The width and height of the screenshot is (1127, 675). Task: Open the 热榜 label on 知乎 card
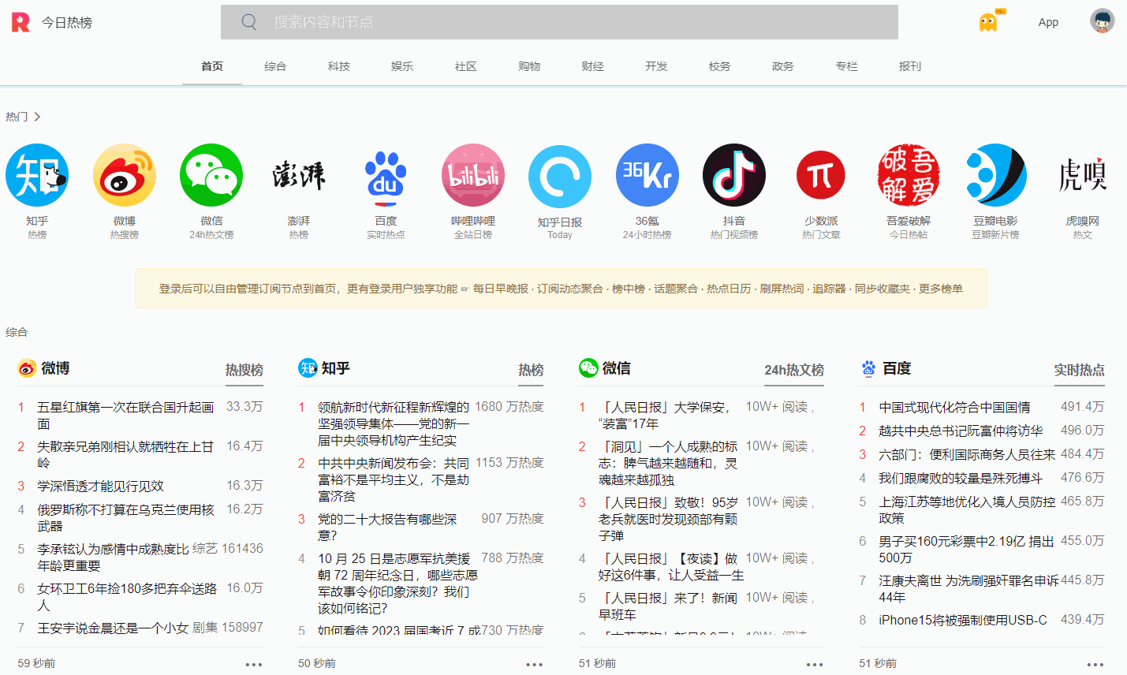(532, 370)
